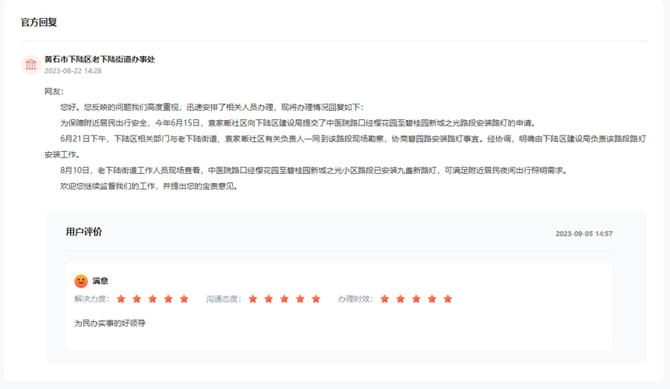
Task: Click the comment 为民办实事的好领导
Action: (110, 323)
